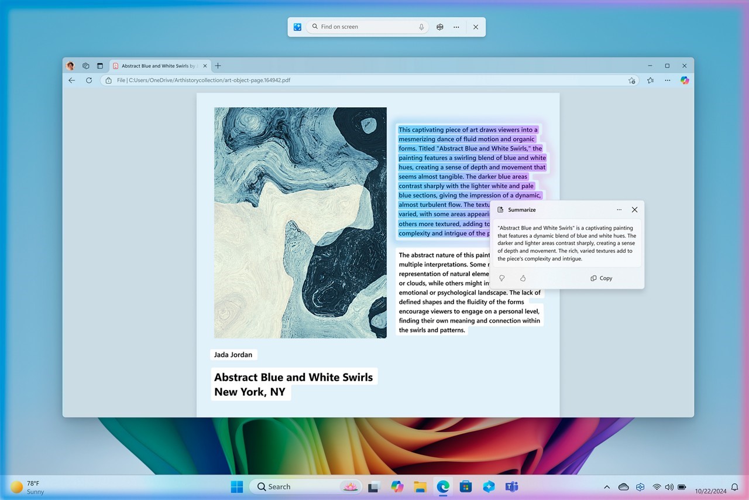Select the Abstract Blue and White Swirls tab
749x500 pixels.
pos(154,66)
